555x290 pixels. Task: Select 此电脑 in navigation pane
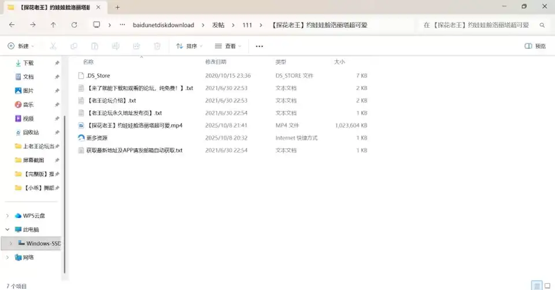coord(31,229)
